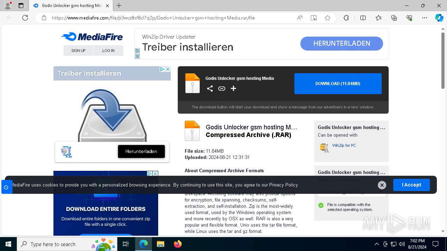The width and height of the screenshot is (447, 251).
Task: Open File Explorer from taskbar
Action: coord(160,244)
